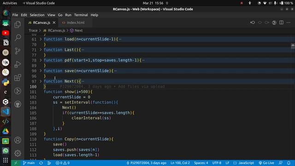Image resolution: width=295 pixels, height=166 pixels.
Task: Open Notion from the Ubuntu dock
Action: point(6,43)
